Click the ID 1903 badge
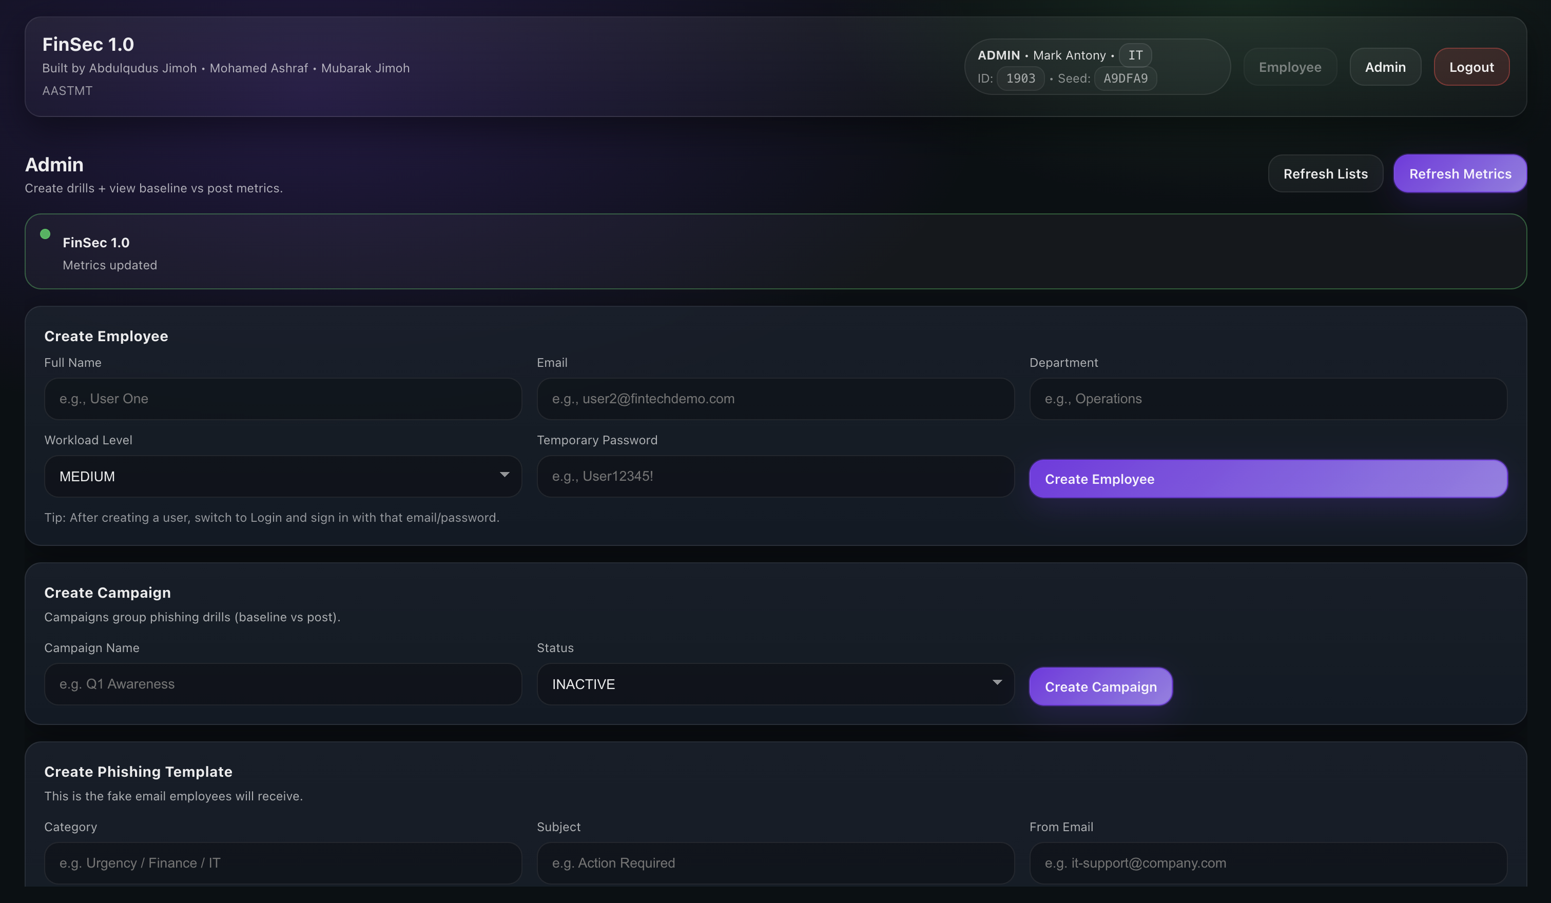This screenshot has width=1551, height=903. point(1020,78)
